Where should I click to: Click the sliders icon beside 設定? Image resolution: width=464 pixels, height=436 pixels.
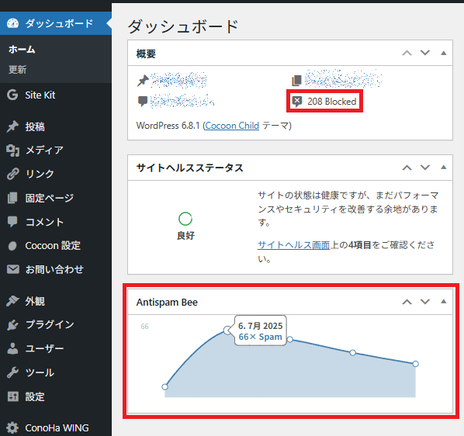tap(12, 396)
